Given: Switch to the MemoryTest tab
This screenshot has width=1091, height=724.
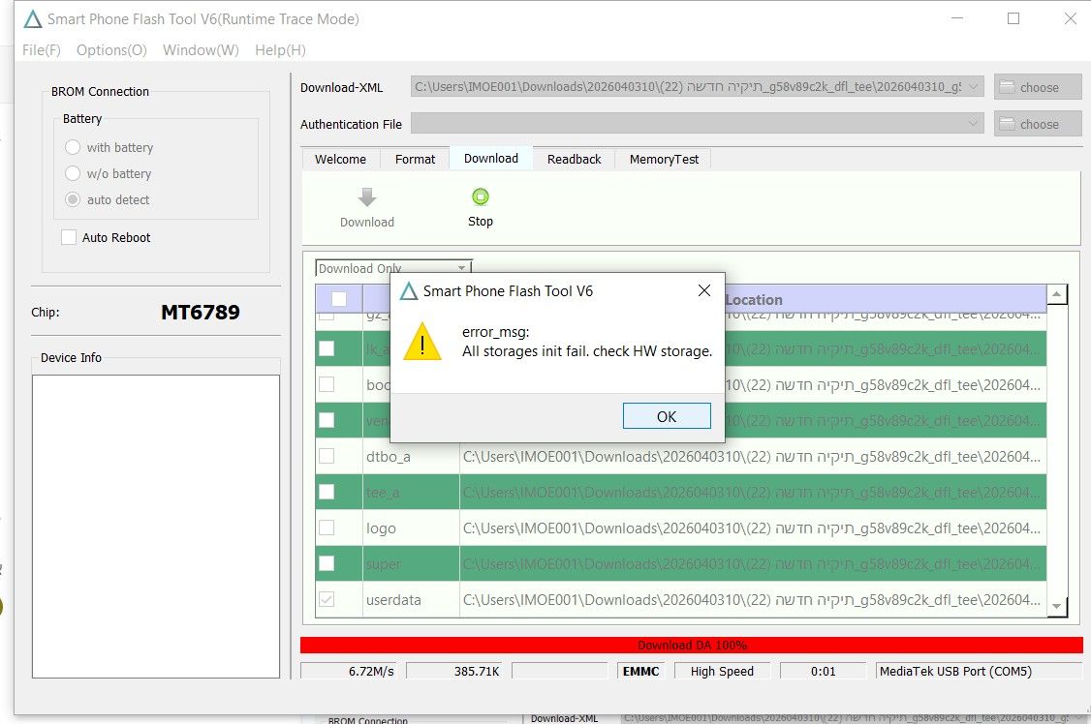Looking at the screenshot, I should [x=664, y=159].
